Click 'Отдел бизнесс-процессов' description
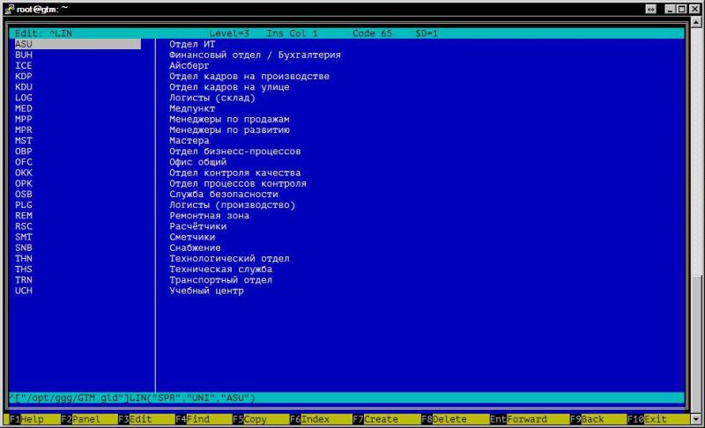Screen dimensions: 705x428 tap(235, 151)
